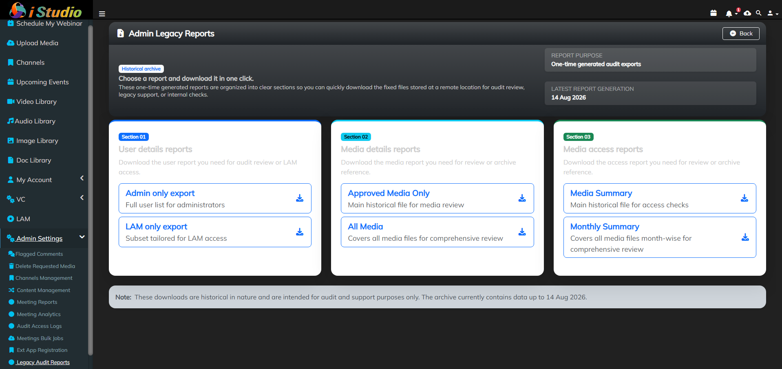Open the notifications bell icon
The width and height of the screenshot is (782, 369).
click(x=729, y=13)
